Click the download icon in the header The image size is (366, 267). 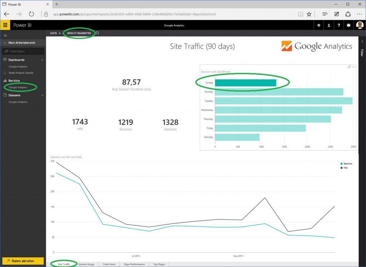coord(329,25)
